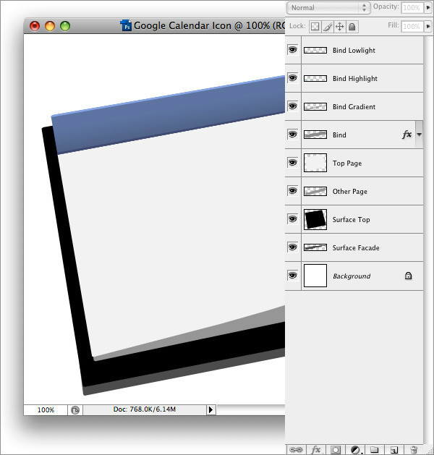The width and height of the screenshot is (434, 455).
Task: Lock transparent pixels
Action: coord(315,26)
